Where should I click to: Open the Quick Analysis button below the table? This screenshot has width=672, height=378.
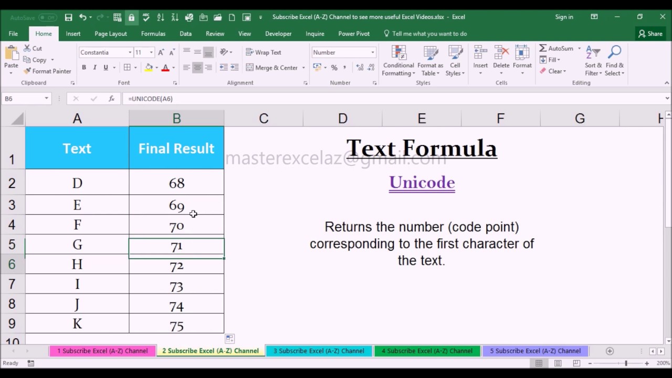coord(229,339)
